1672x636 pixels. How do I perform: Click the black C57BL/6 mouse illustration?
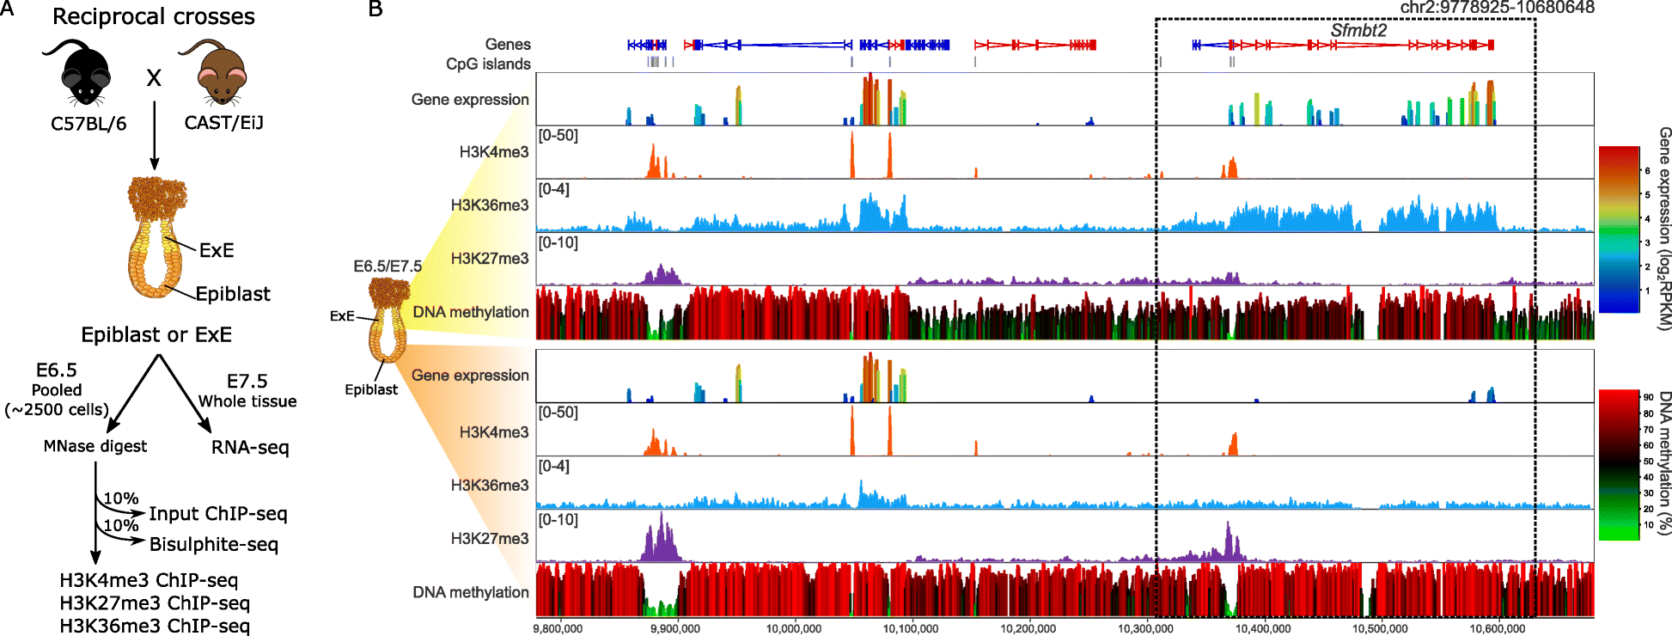pos(79,72)
